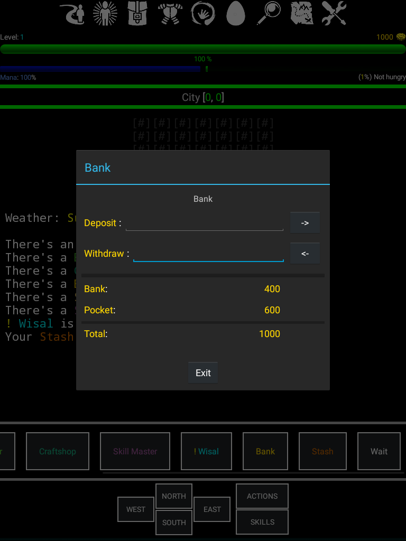Click the Level: 1 label
Screen dimensions: 406x541
coord(12,37)
